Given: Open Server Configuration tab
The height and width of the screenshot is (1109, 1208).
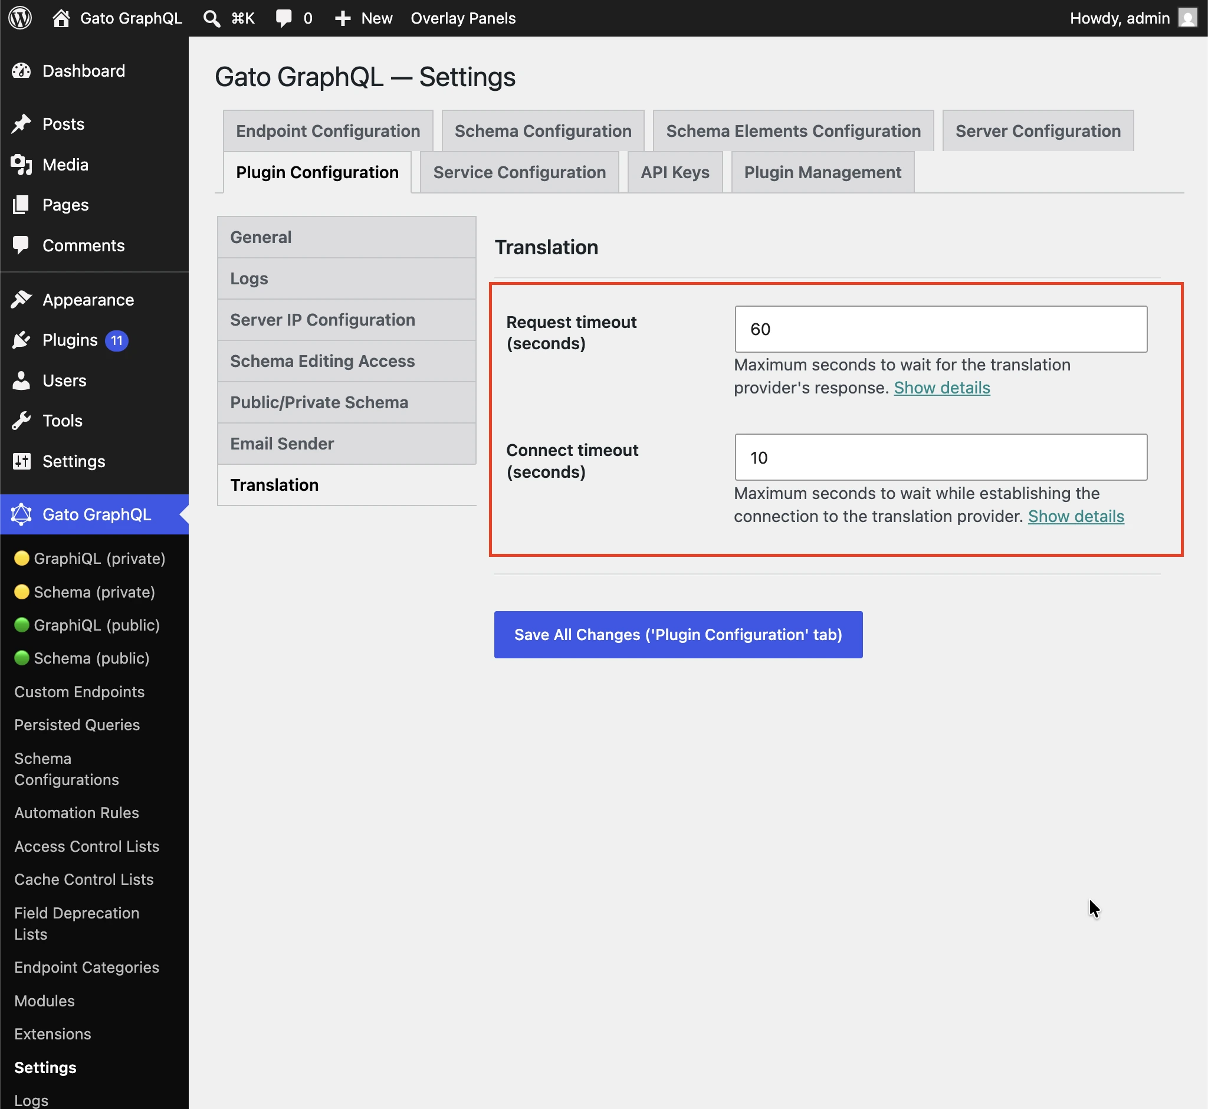Looking at the screenshot, I should (1038, 131).
